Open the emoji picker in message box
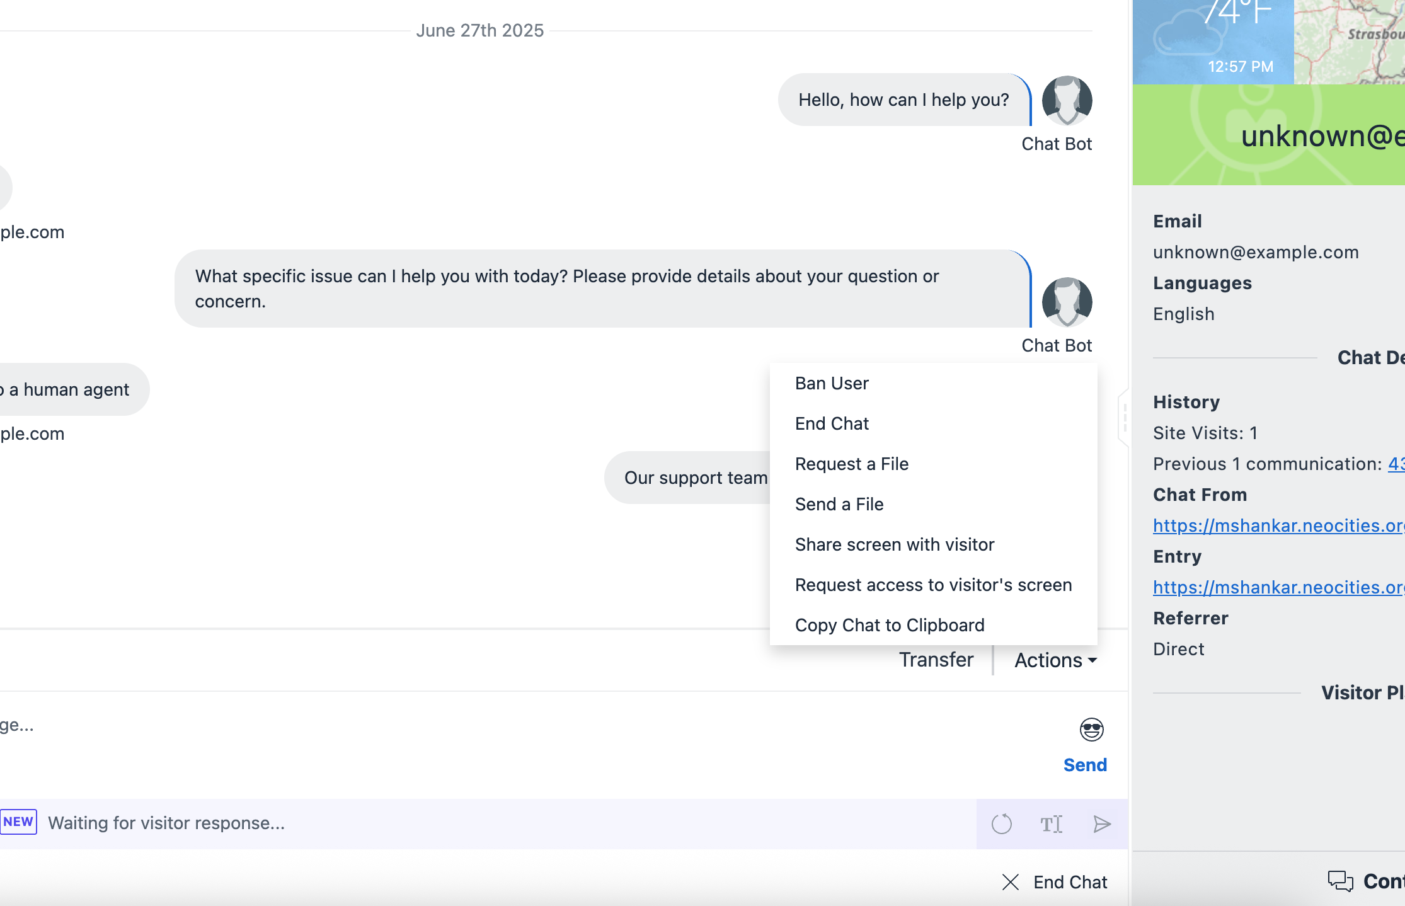 1091,729
